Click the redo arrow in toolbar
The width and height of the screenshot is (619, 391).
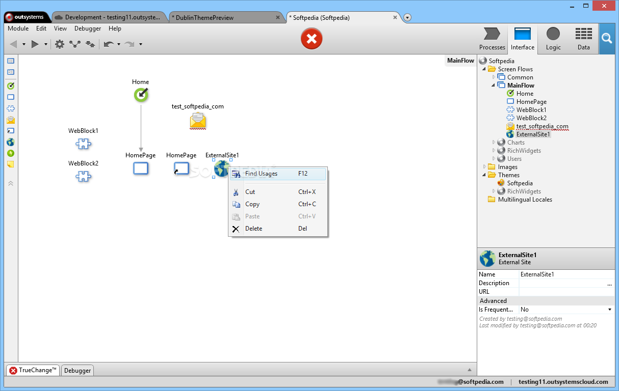point(130,44)
